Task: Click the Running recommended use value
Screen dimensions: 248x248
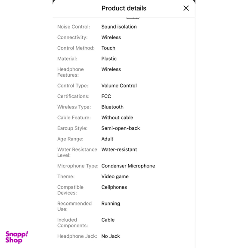Action: (111, 203)
